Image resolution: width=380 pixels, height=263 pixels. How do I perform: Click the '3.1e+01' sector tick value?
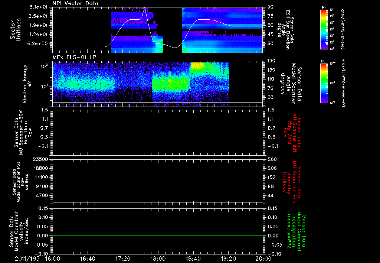39,7
